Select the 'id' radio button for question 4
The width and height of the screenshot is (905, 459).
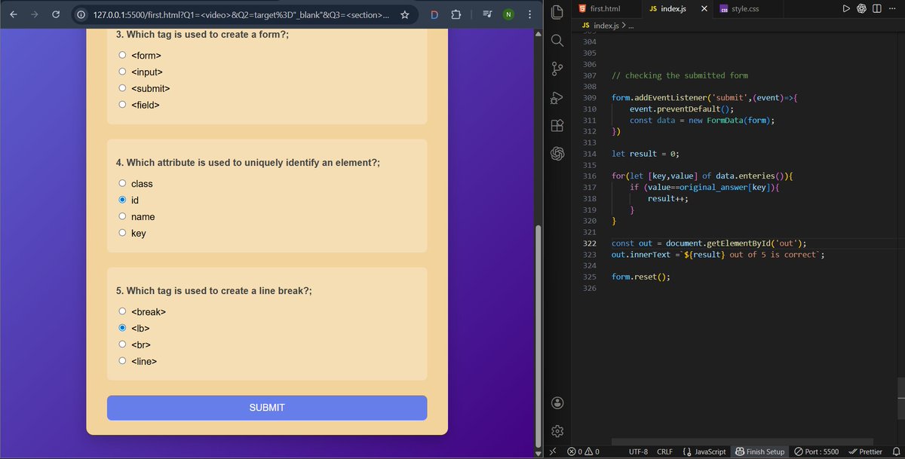(x=121, y=200)
